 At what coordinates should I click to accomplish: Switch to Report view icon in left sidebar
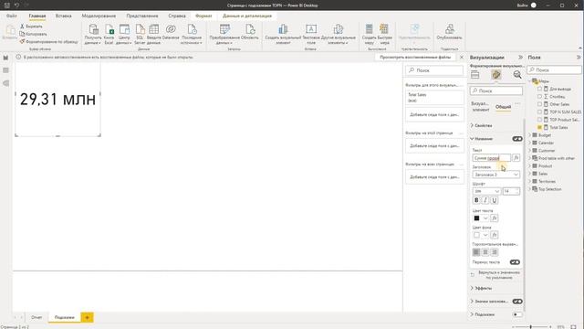[5, 58]
